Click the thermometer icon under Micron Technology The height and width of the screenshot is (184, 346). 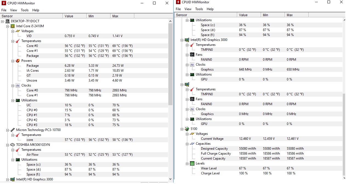pos(18,135)
